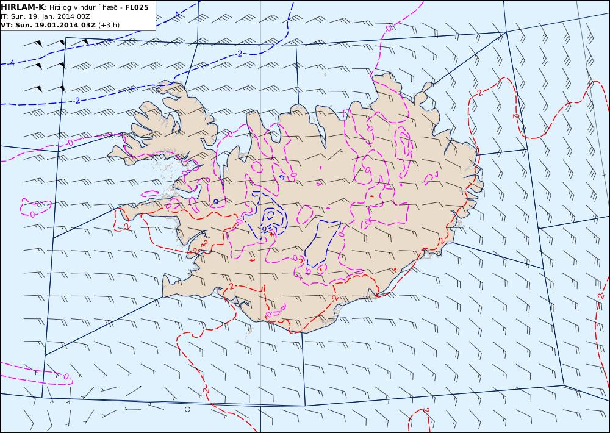Click the HIRLAM-K model name in legend

tap(23, 7)
